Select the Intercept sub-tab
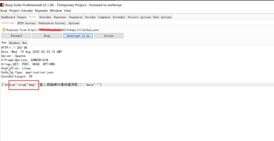 coord(8,23)
